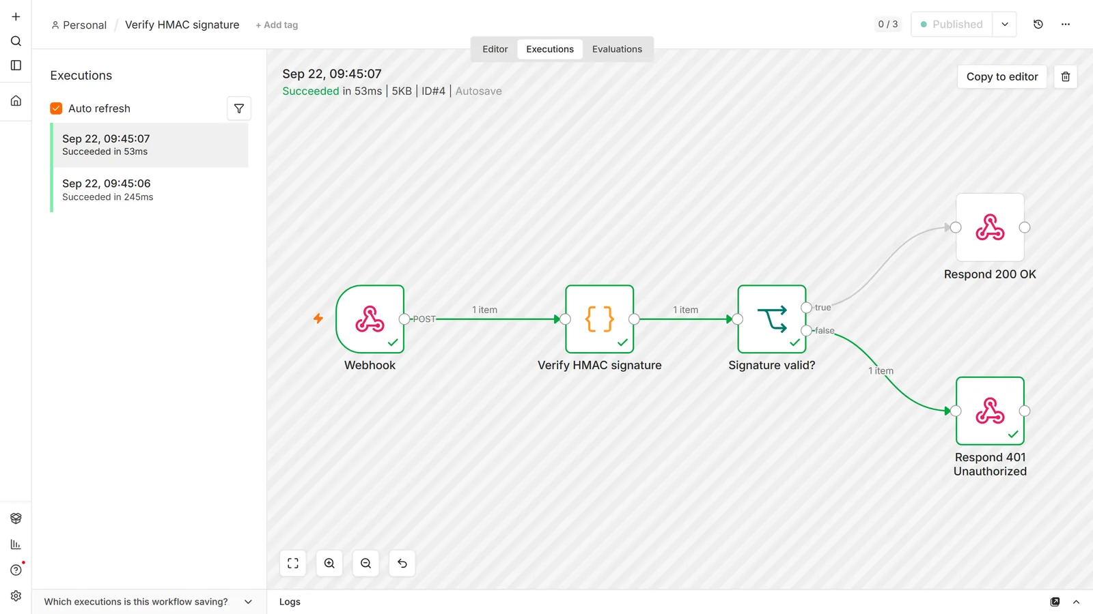The height and width of the screenshot is (614, 1093).
Task: Toggle the sidebar panel icon
Action: click(16, 65)
